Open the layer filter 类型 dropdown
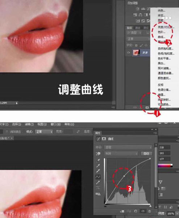This screenshot has width=179, height=218. [x=134, y=33]
